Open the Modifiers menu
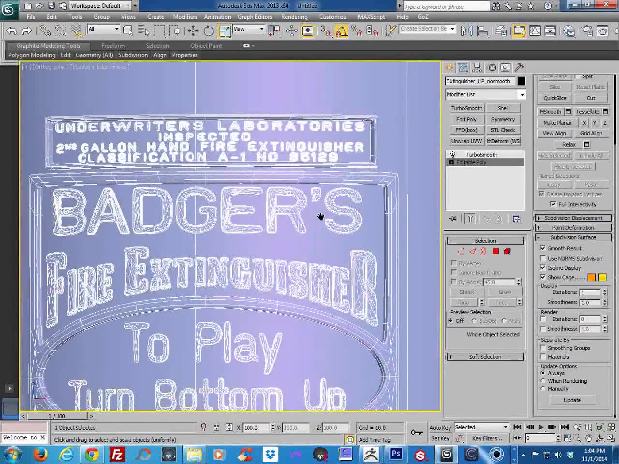This screenshot has width=619, height=464. point(185,17)
